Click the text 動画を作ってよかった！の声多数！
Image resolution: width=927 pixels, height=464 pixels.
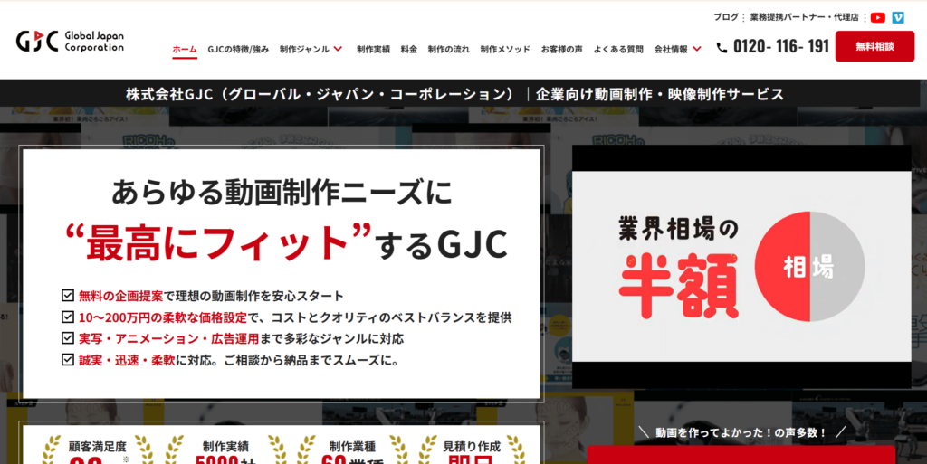point(741,432)
